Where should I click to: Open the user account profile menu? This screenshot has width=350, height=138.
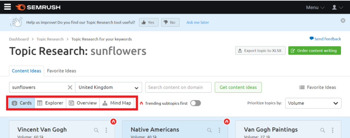[x=337, y=7]
